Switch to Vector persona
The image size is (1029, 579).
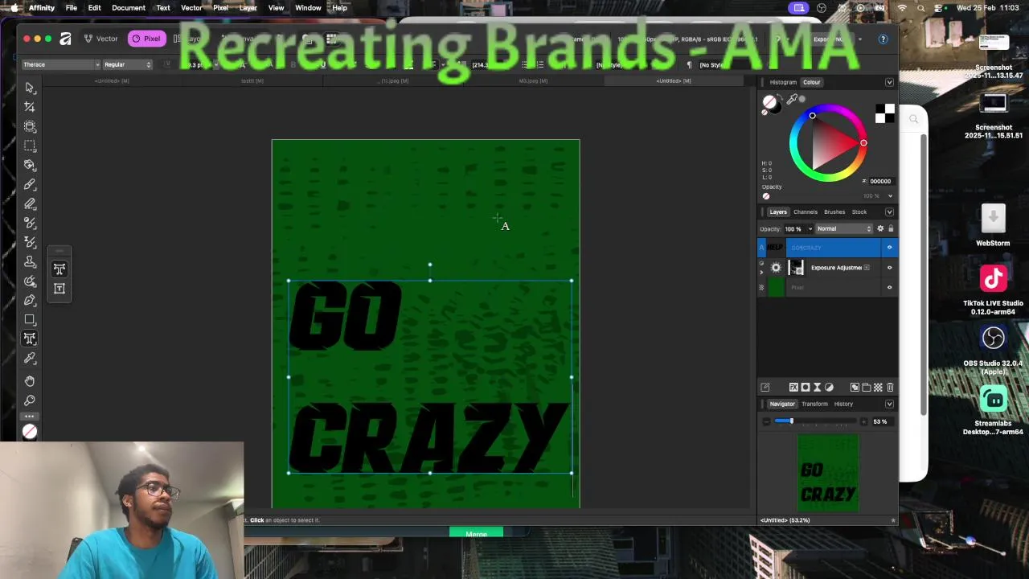coord(101,39)
